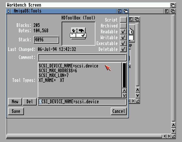
Task: Toggle the Archived checkbox
Action: (x=123, y=26)
